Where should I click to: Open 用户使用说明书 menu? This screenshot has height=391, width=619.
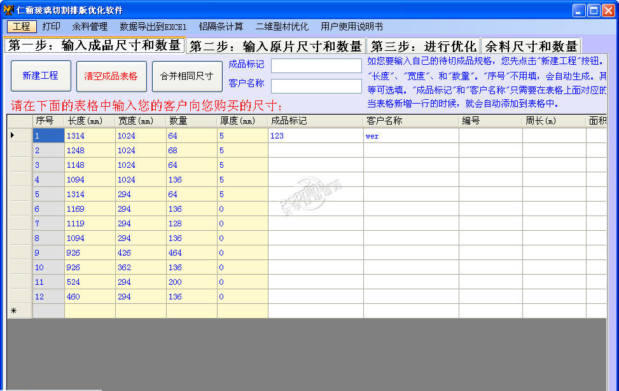pos(352,27)
